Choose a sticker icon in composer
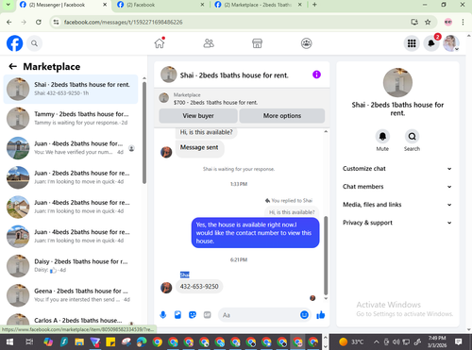Image resolution: width=472 pixels, height=350 pixels. [193, 315]
